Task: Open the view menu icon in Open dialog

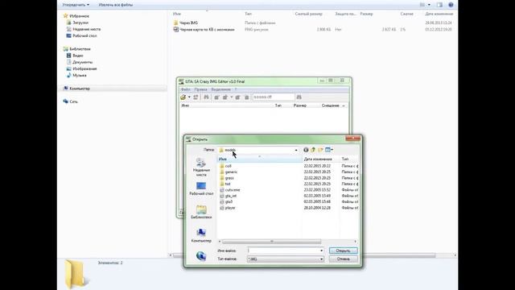Action: point(329,150)
